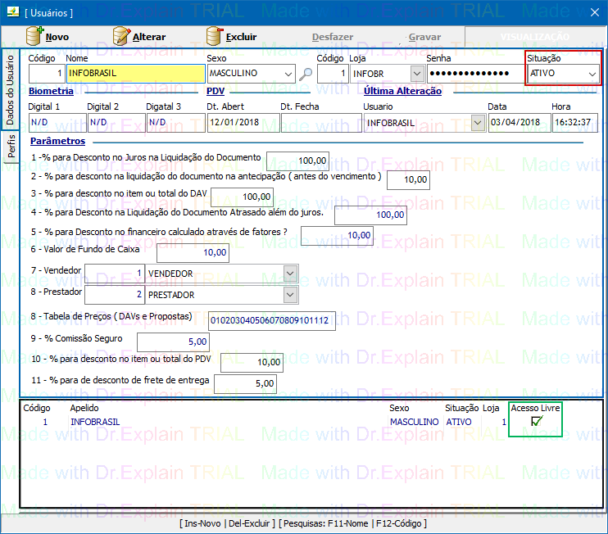Click the magnifying glass search icon
This screenshot has height=534, width=608.
pos(306,74)
